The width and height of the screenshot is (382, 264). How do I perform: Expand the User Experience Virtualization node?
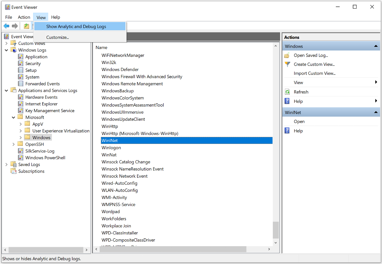point(21,131)
